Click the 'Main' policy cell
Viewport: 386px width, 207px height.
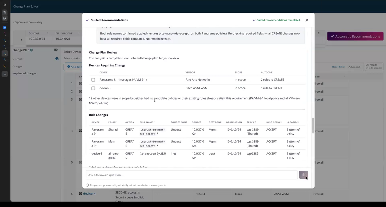pyautogui.click(x=112, y=141)
